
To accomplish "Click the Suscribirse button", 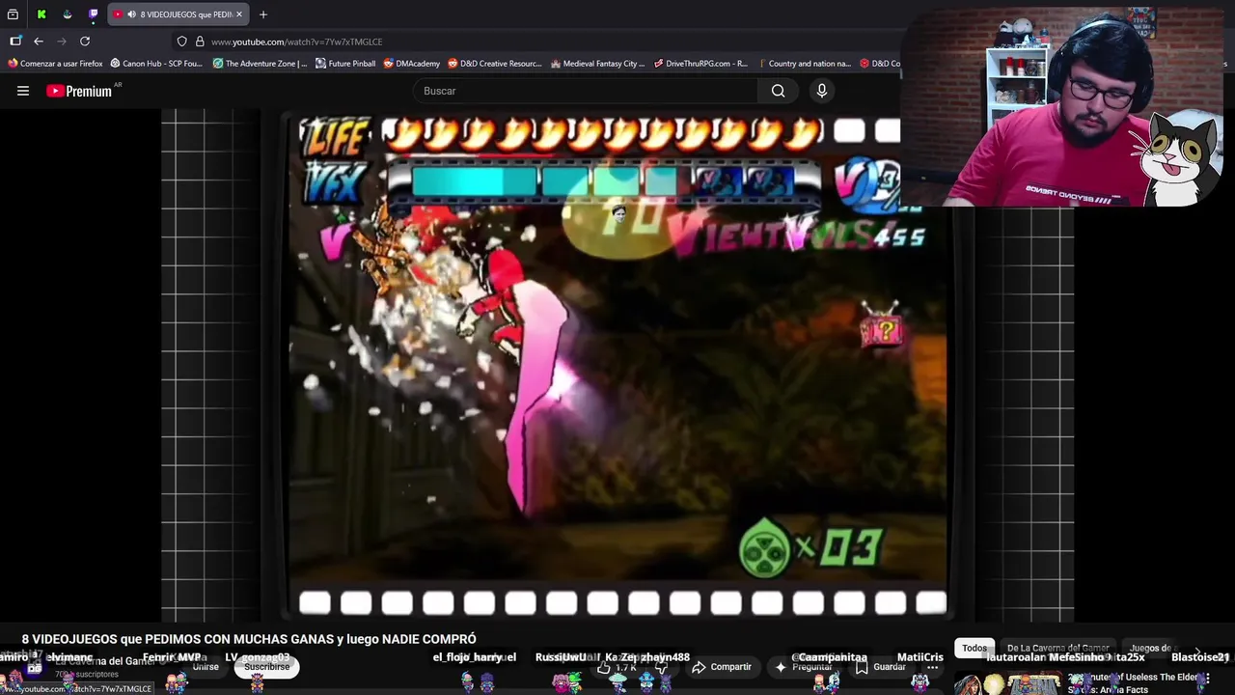I will [x=266, y=667].
